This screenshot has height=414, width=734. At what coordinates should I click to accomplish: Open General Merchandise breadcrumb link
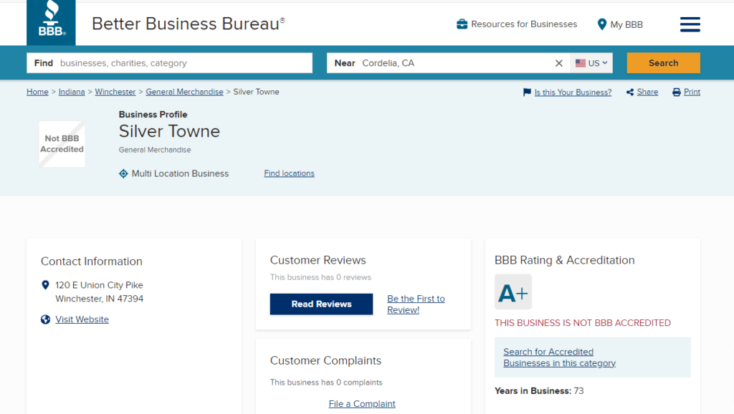point(184,92)
